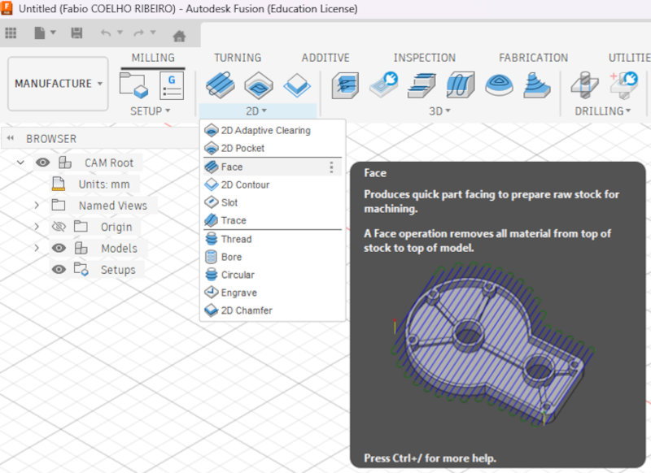Select Bore from the 2D menu
The width and height of the screenshot is (651, 473).
[273, 257]
